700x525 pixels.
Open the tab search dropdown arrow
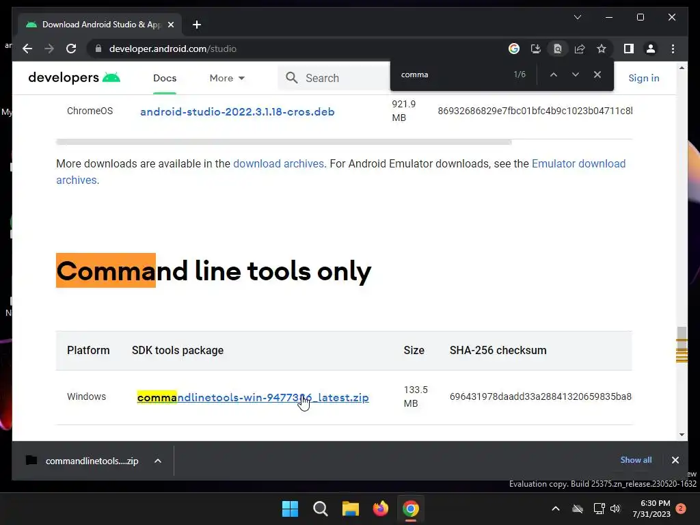point(577,17)
